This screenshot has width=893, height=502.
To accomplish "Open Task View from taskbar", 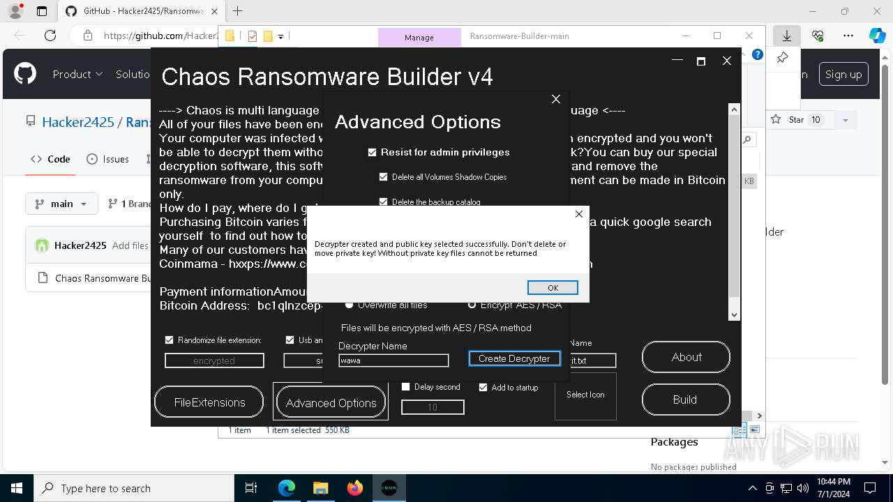I will coord(252,488).
